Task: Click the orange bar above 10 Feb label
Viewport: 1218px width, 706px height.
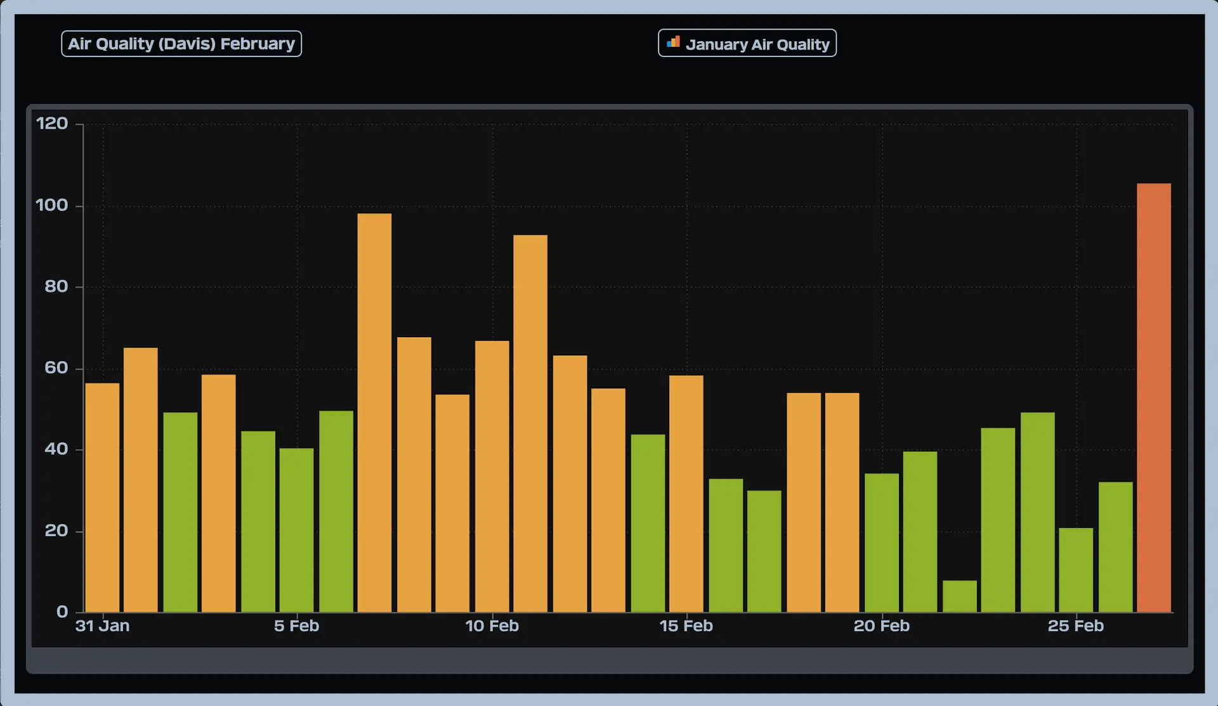Action: click(492, 476)
